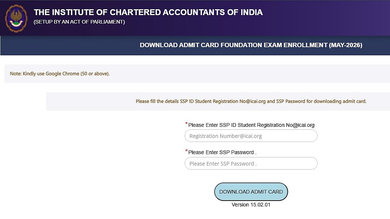Click the red asterisk beside SSP Password label
390x219 pixels.
click(187, 151)
